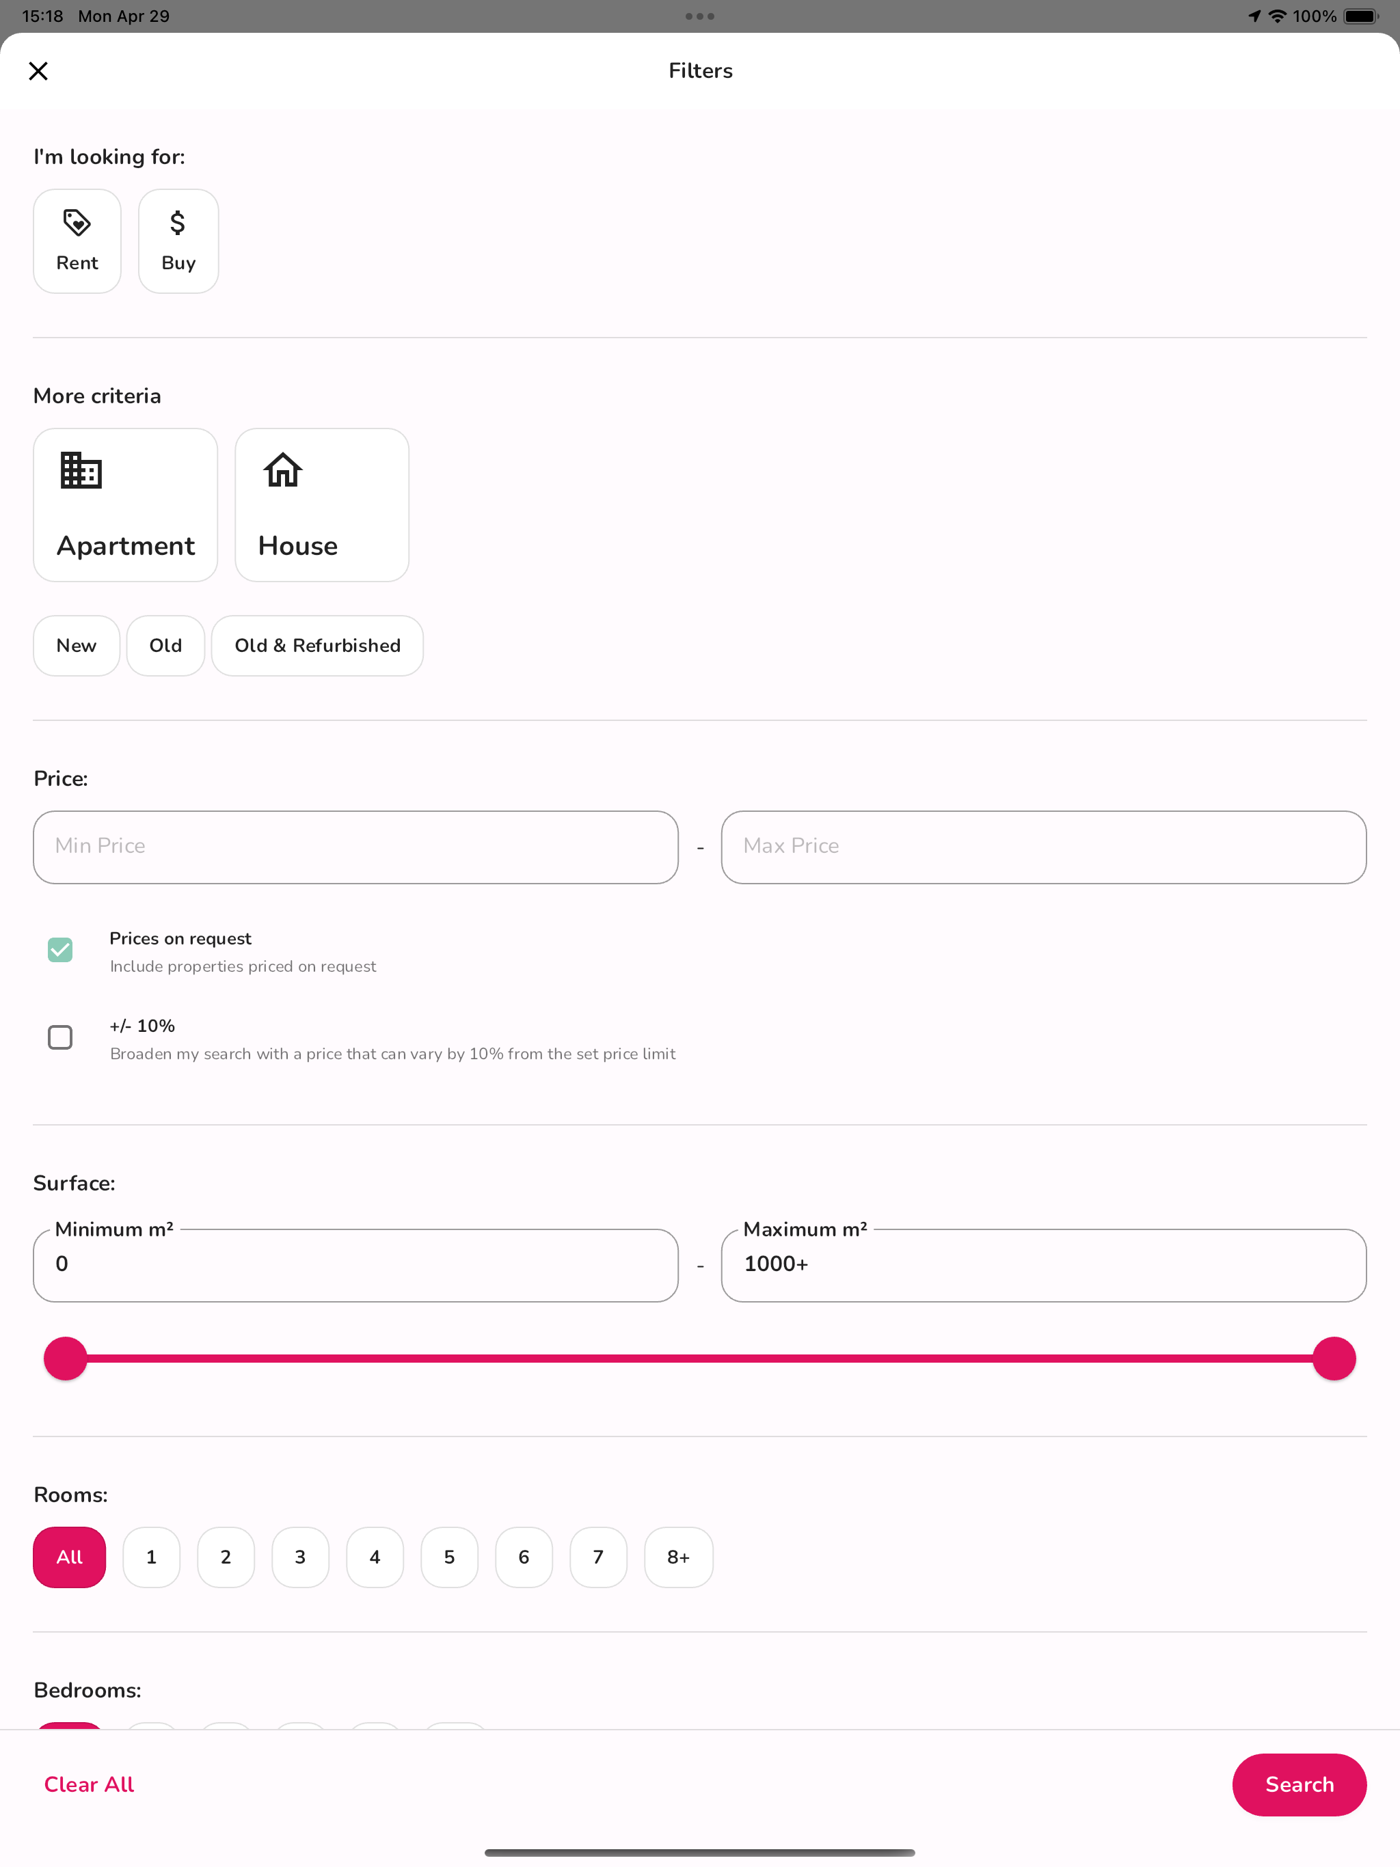
Task: Tap the Wi-Fi icon in status bar
Action: coord(1277,16)
